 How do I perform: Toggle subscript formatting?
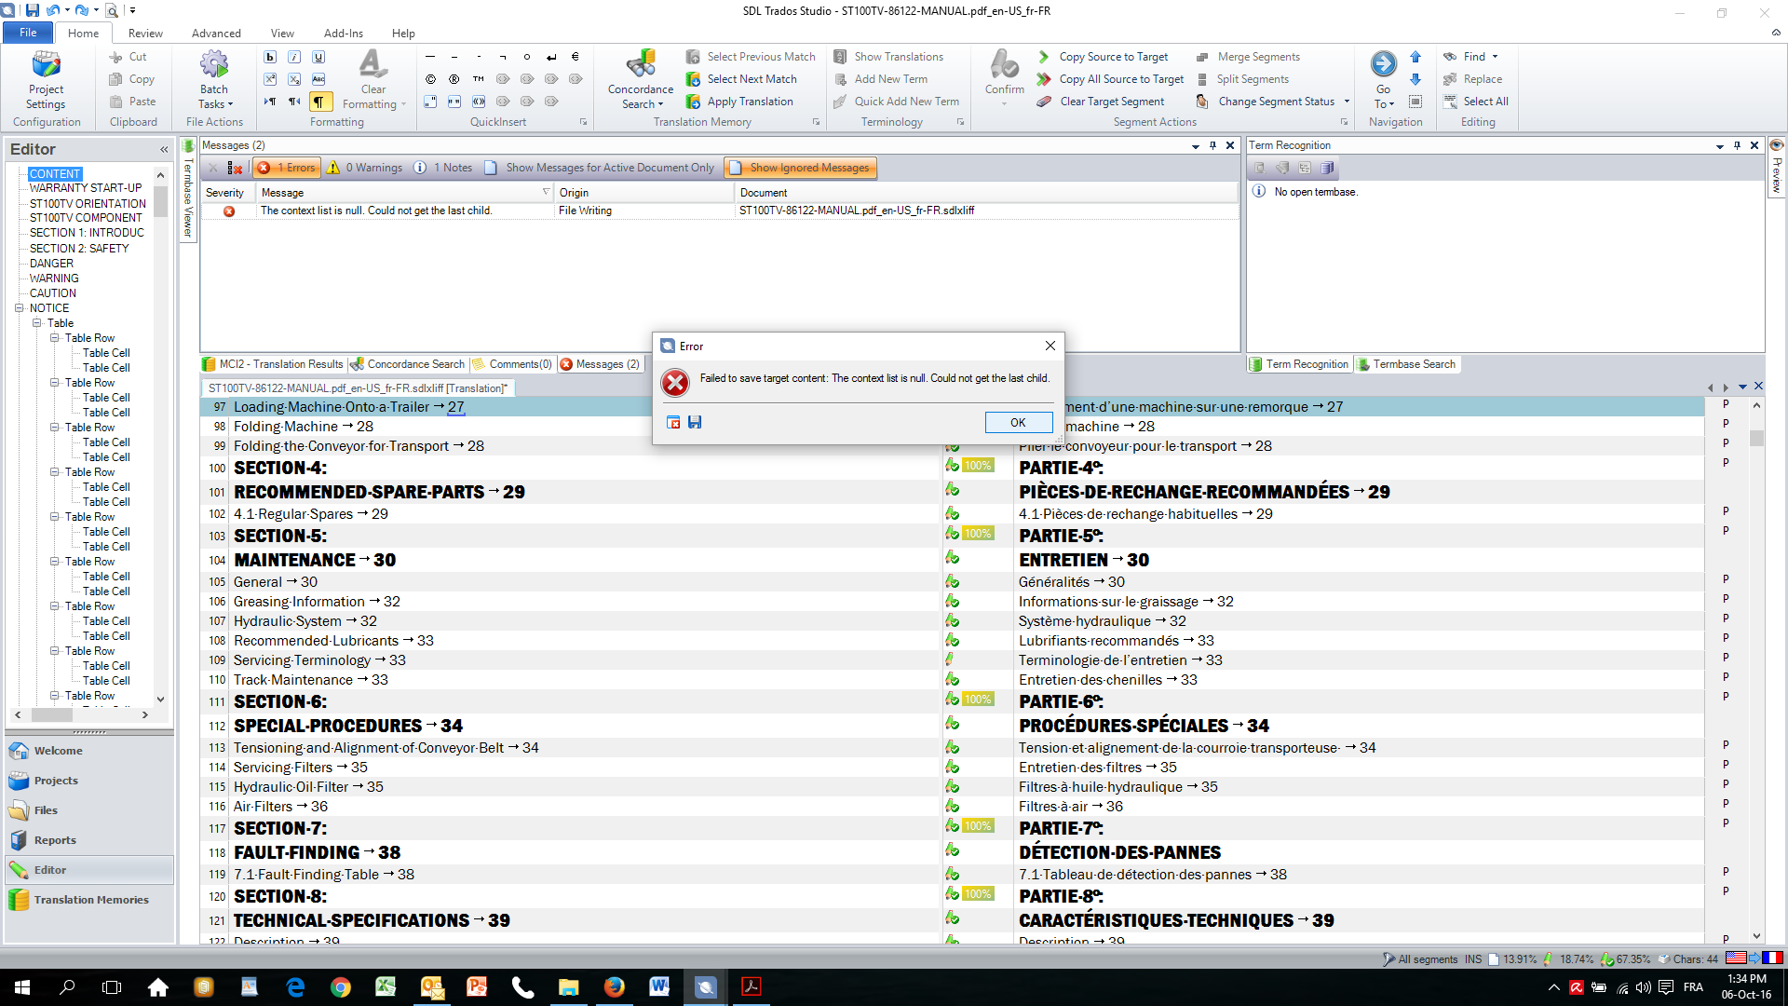coord(294,79)
